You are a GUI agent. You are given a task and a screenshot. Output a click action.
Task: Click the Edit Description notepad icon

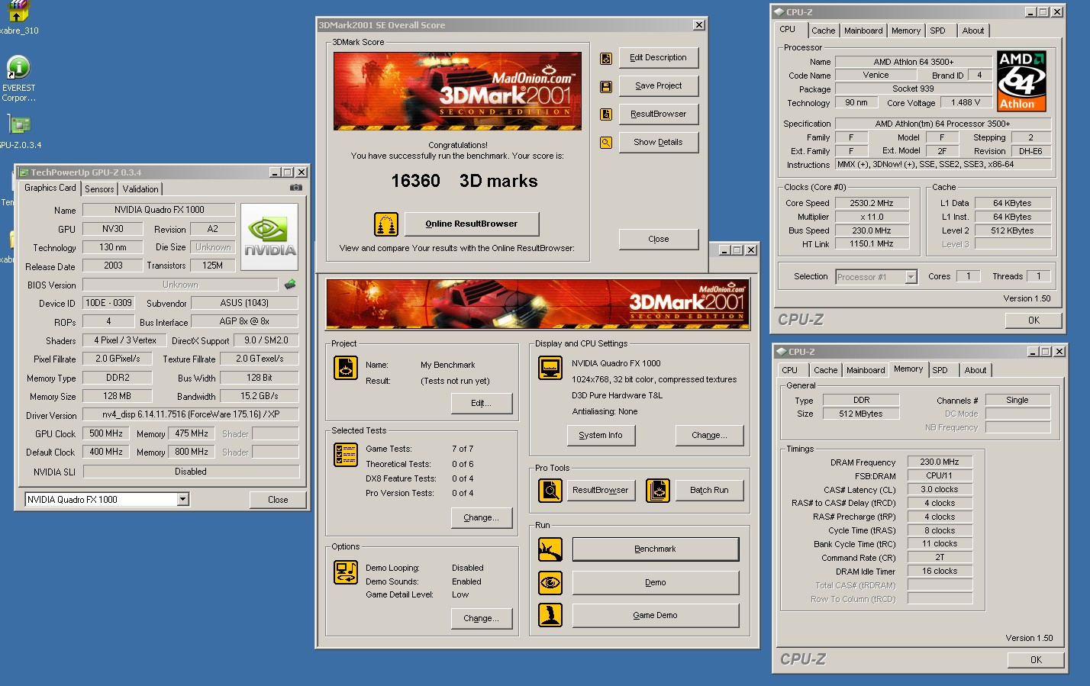[606, 59]
